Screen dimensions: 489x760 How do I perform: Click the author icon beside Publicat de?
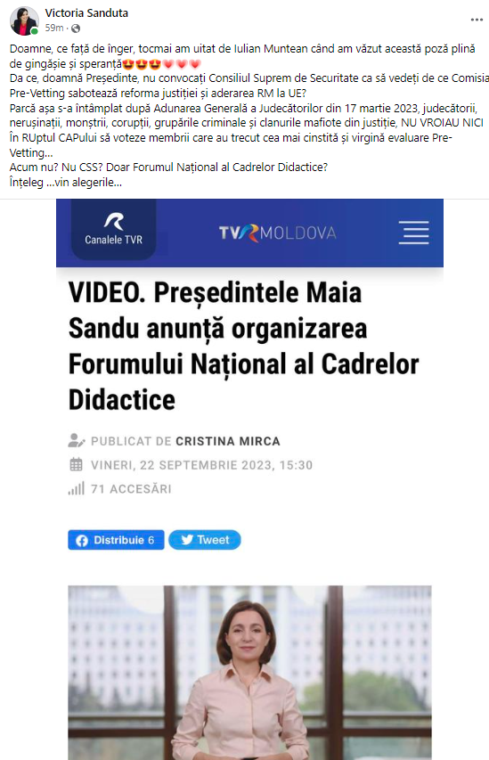click(76, 441)
